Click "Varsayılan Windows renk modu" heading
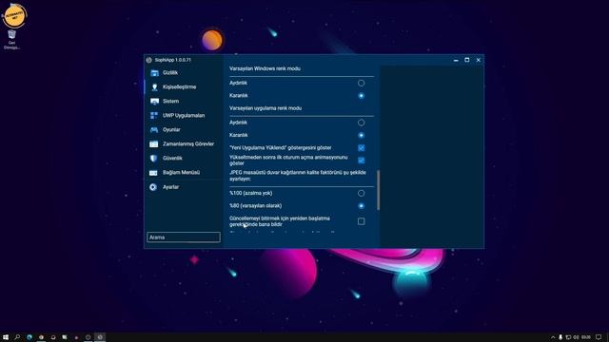This screenshot has width=609, height=342. (265, 68)
